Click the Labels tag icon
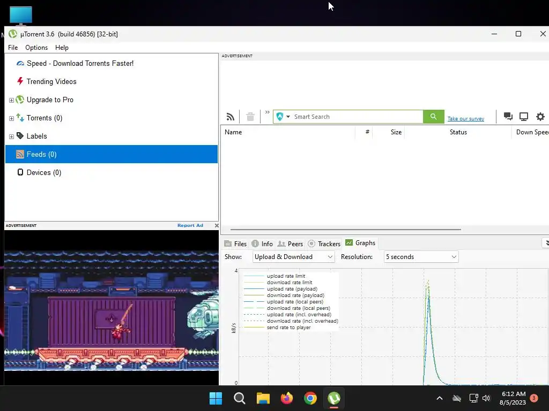Image resolution: width=549 pixels, height=411 pixels. click(20, 135)
